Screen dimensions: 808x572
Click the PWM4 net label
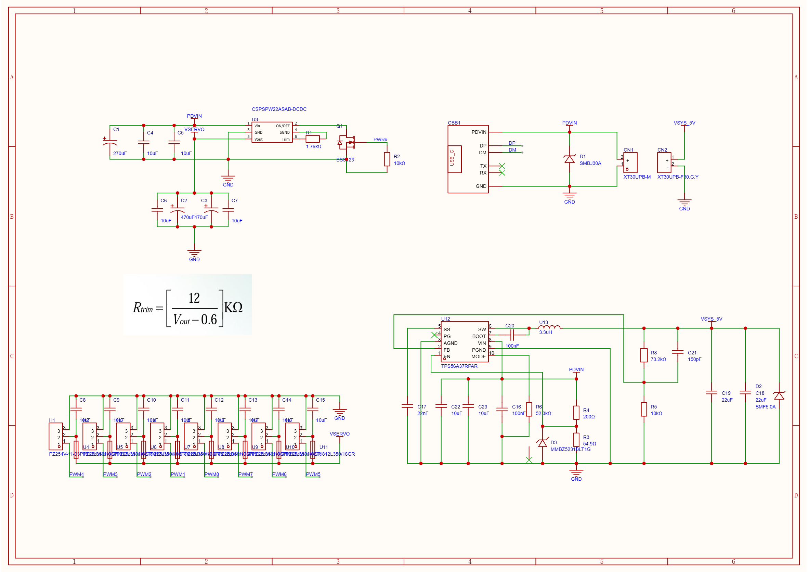[x=76, y=474]
